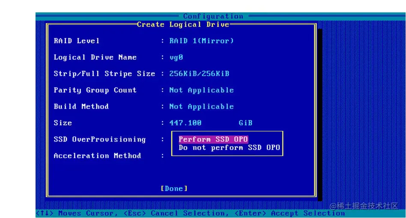
Task: Click the 'Logical Drive Name' label
Action: click(x=95, y=57)
